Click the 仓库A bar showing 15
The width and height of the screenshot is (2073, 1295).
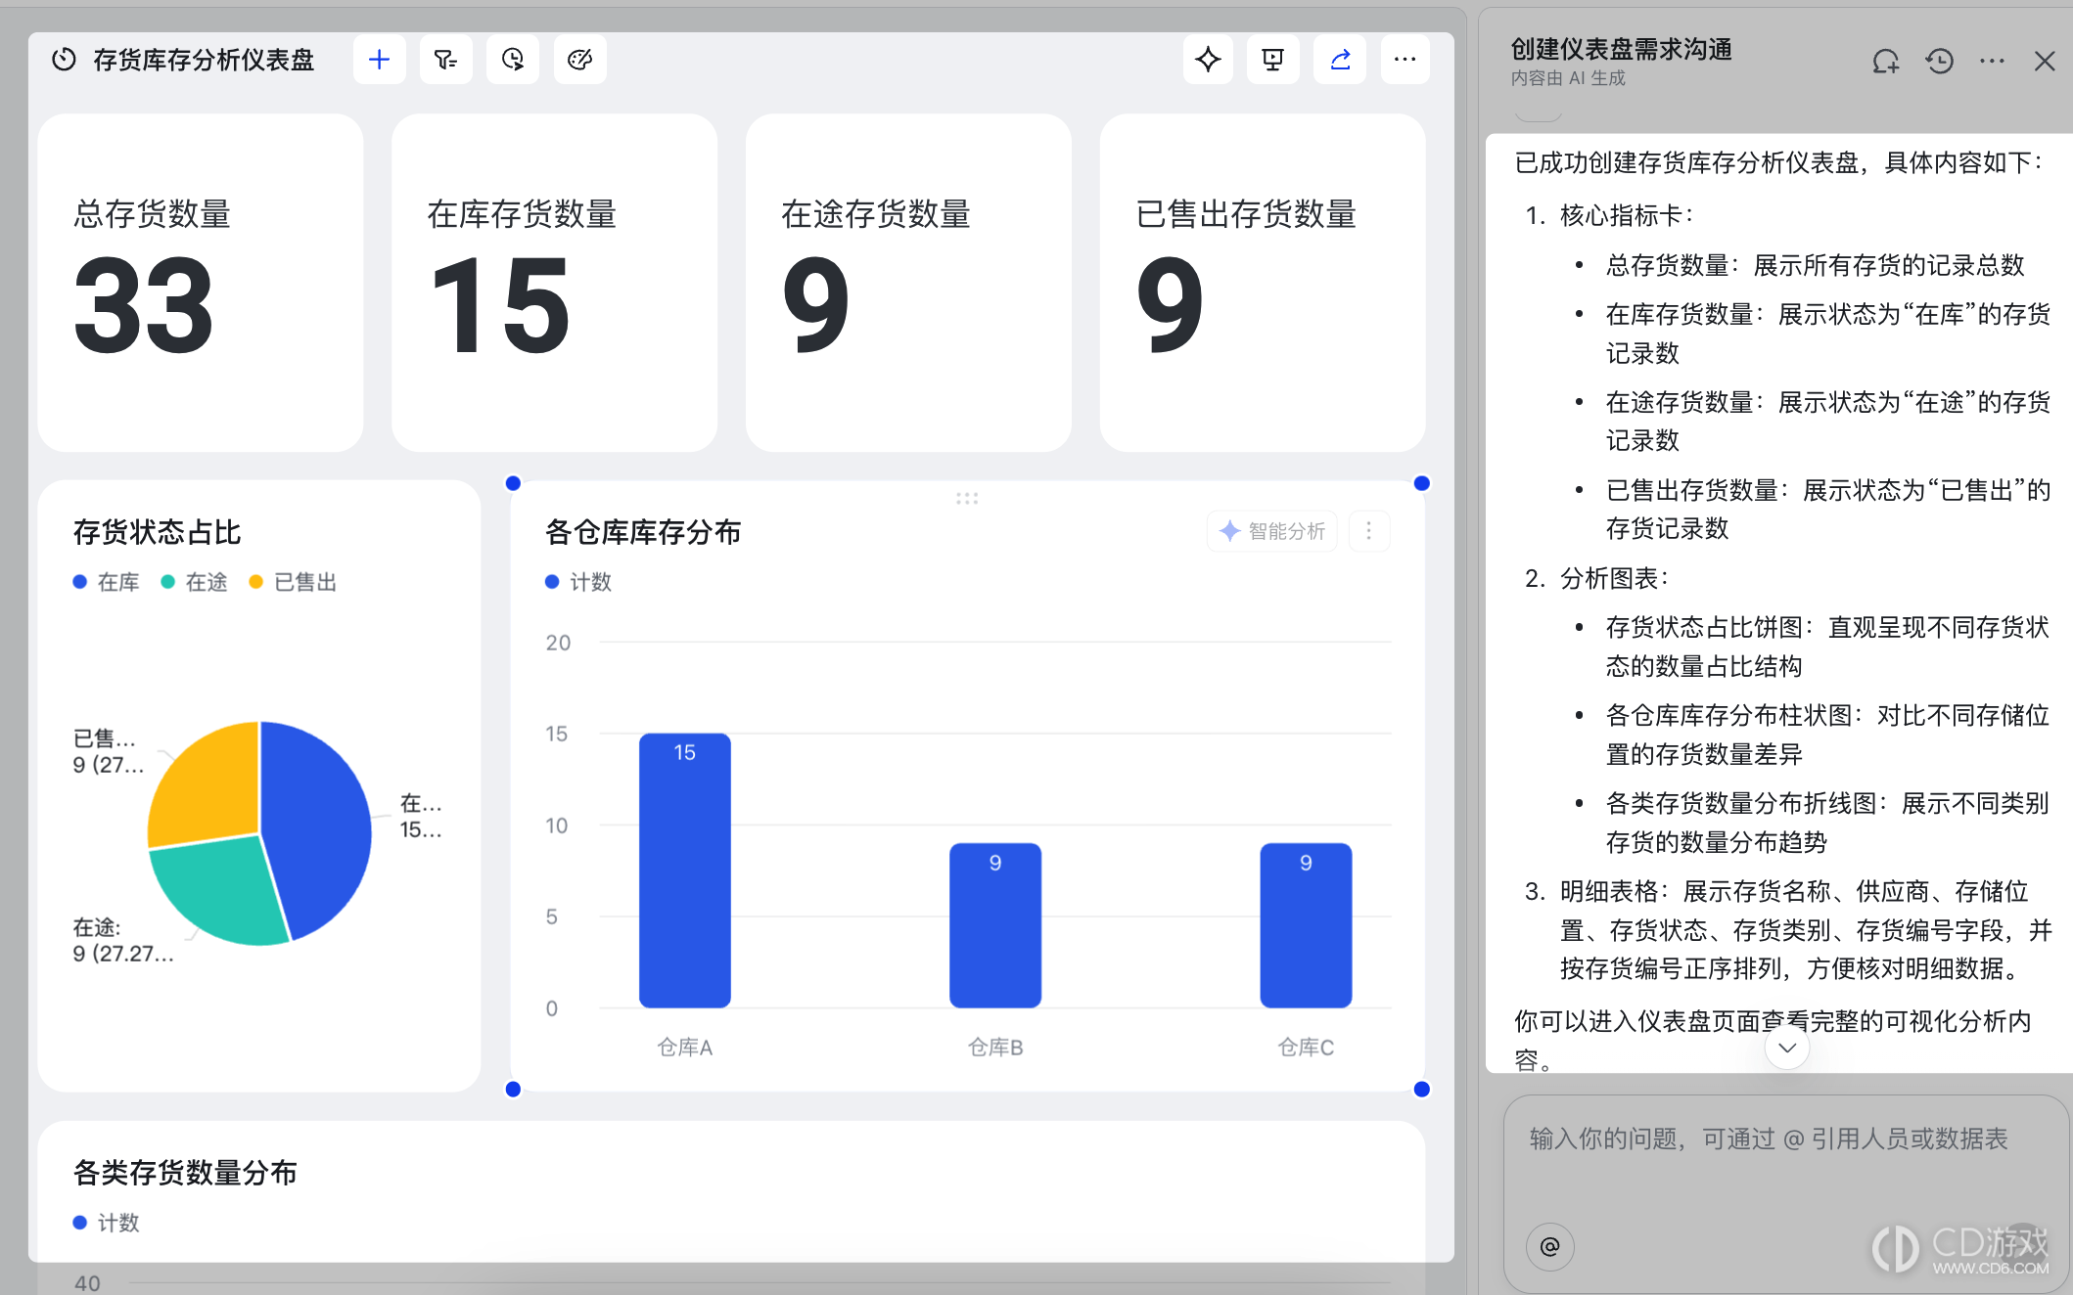click(685, 871)
